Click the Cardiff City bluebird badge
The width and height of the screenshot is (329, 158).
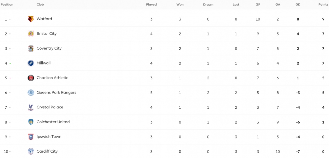(x=31, y=151)
